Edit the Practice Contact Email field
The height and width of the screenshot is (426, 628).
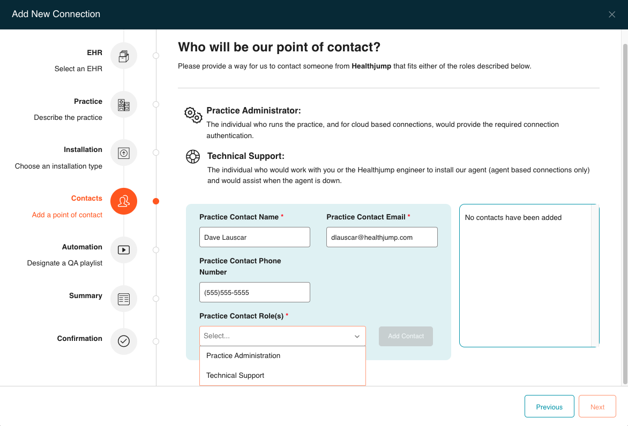click(x=382, y=237)
